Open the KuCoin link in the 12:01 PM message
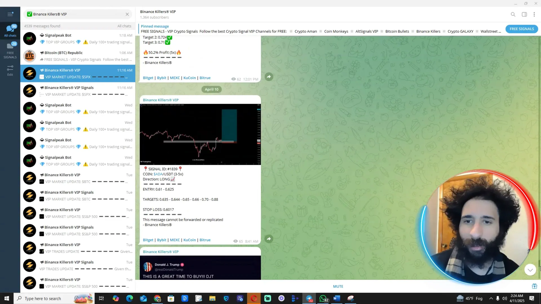541x304 pixels. pyautogui.click(x=189, y=78)
